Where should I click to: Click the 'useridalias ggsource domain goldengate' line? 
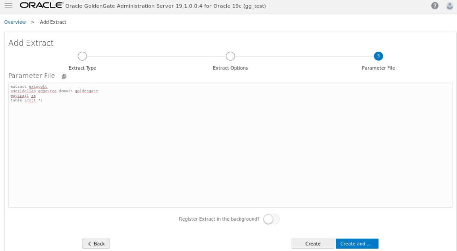[x=54, y=91]
